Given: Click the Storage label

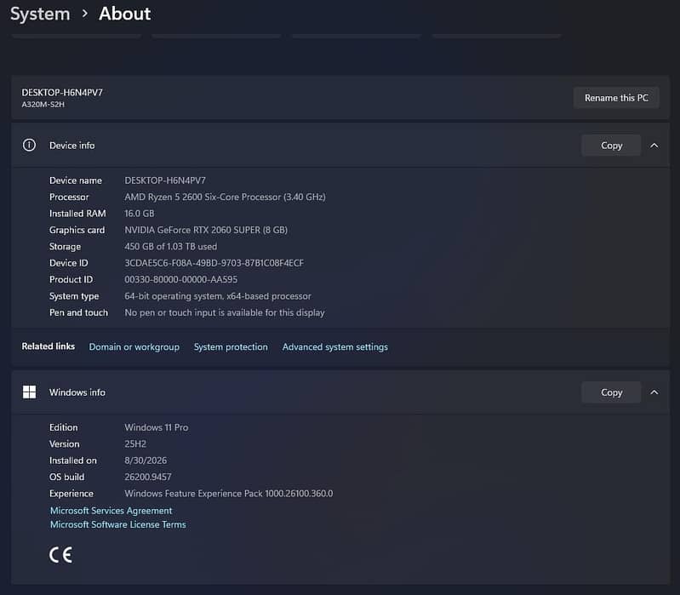Looking at the screenshot, I should coord(65,246).
